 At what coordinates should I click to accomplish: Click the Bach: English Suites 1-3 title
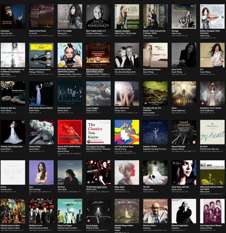click(96, 31)
